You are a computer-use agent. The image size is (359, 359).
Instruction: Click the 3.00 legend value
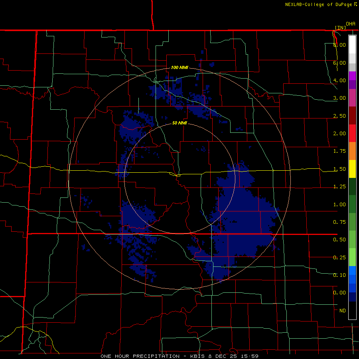click(x=339, y=98)
